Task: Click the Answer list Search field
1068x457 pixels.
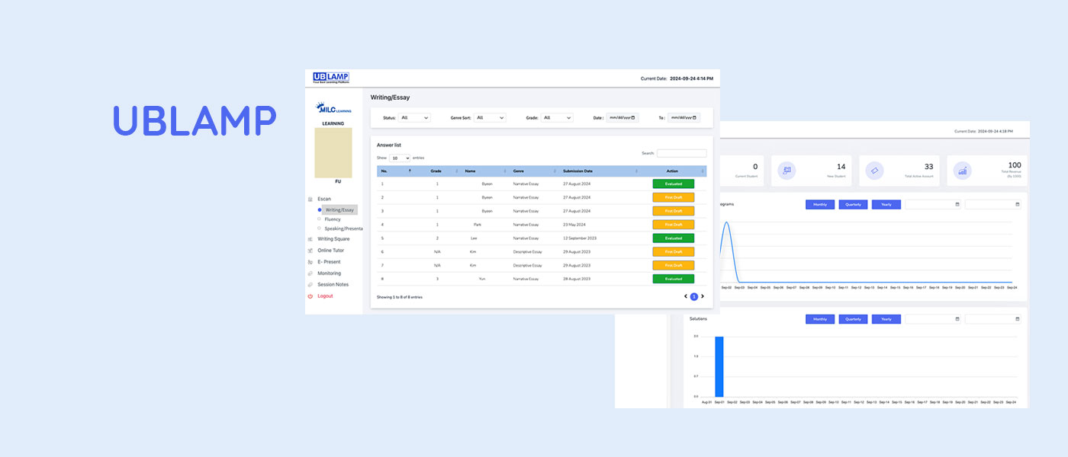Action: (x=681, y=153)
